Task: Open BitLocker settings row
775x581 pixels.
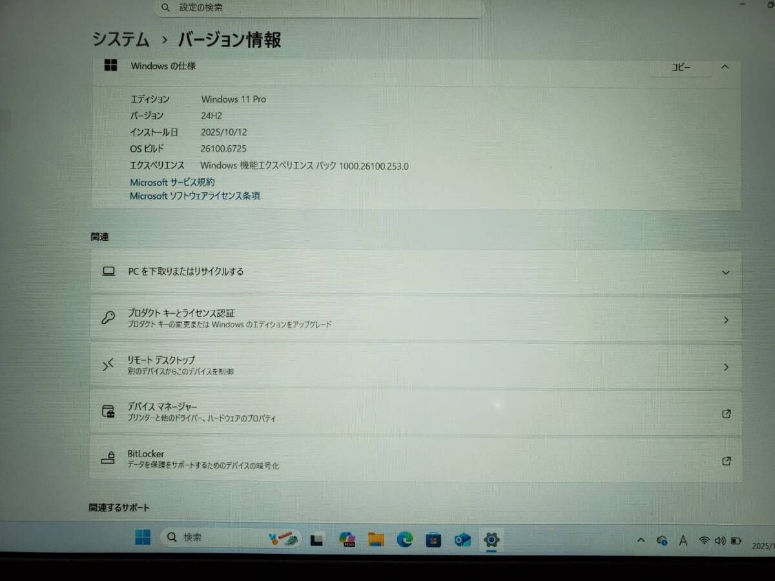Action: pos(416,460)
